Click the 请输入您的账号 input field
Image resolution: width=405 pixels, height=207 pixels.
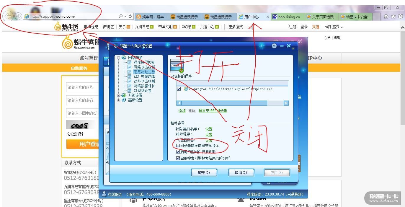pos(83,87)
